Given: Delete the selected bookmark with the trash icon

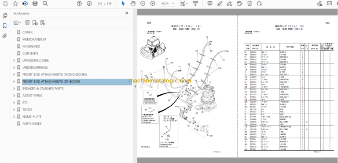Looking at the screenshot, I should (x=27, y=22).
